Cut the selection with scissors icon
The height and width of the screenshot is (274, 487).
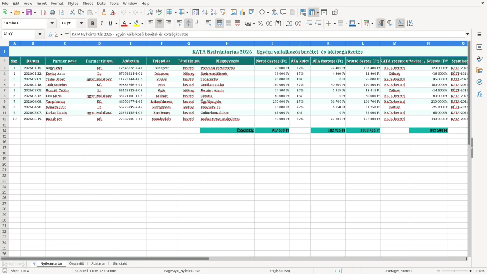(x=72, y=13)
